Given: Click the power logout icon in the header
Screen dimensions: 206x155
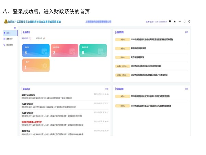Looking at the screenshot, I should (189, 21).
